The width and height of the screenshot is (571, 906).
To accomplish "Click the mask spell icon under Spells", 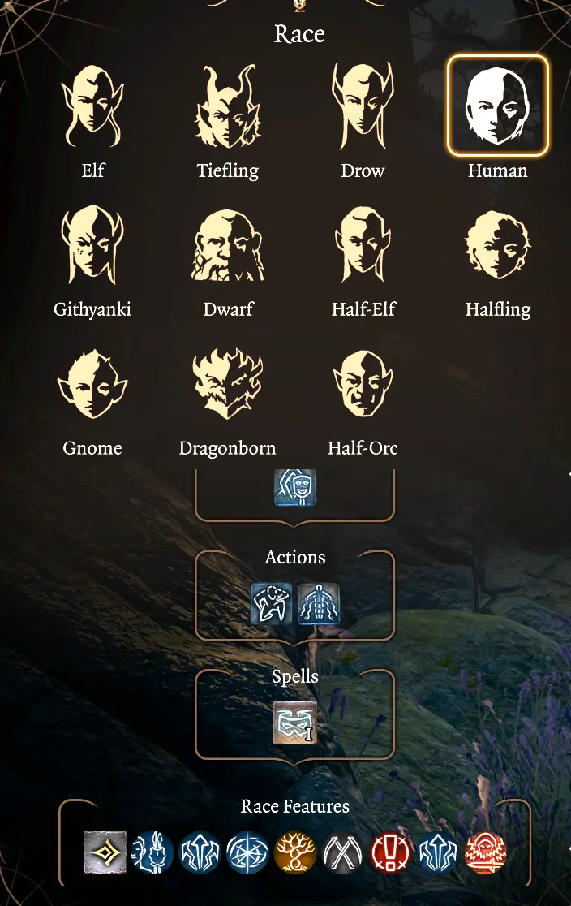I will pos(295,723).
